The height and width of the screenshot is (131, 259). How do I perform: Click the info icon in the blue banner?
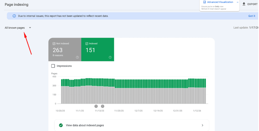(x=14, y=16)
